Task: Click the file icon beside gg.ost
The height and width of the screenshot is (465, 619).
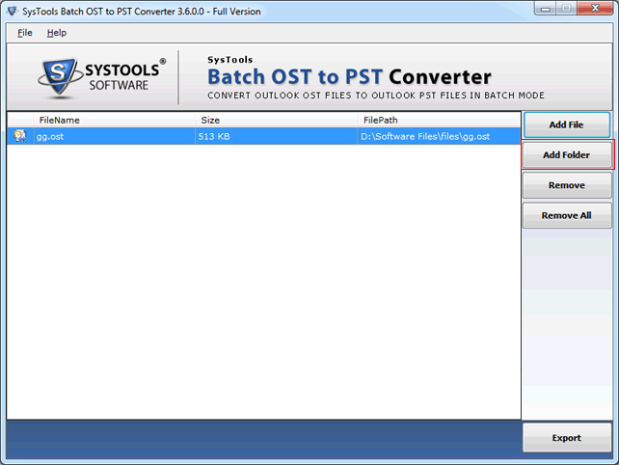Action: coord(20,136)
